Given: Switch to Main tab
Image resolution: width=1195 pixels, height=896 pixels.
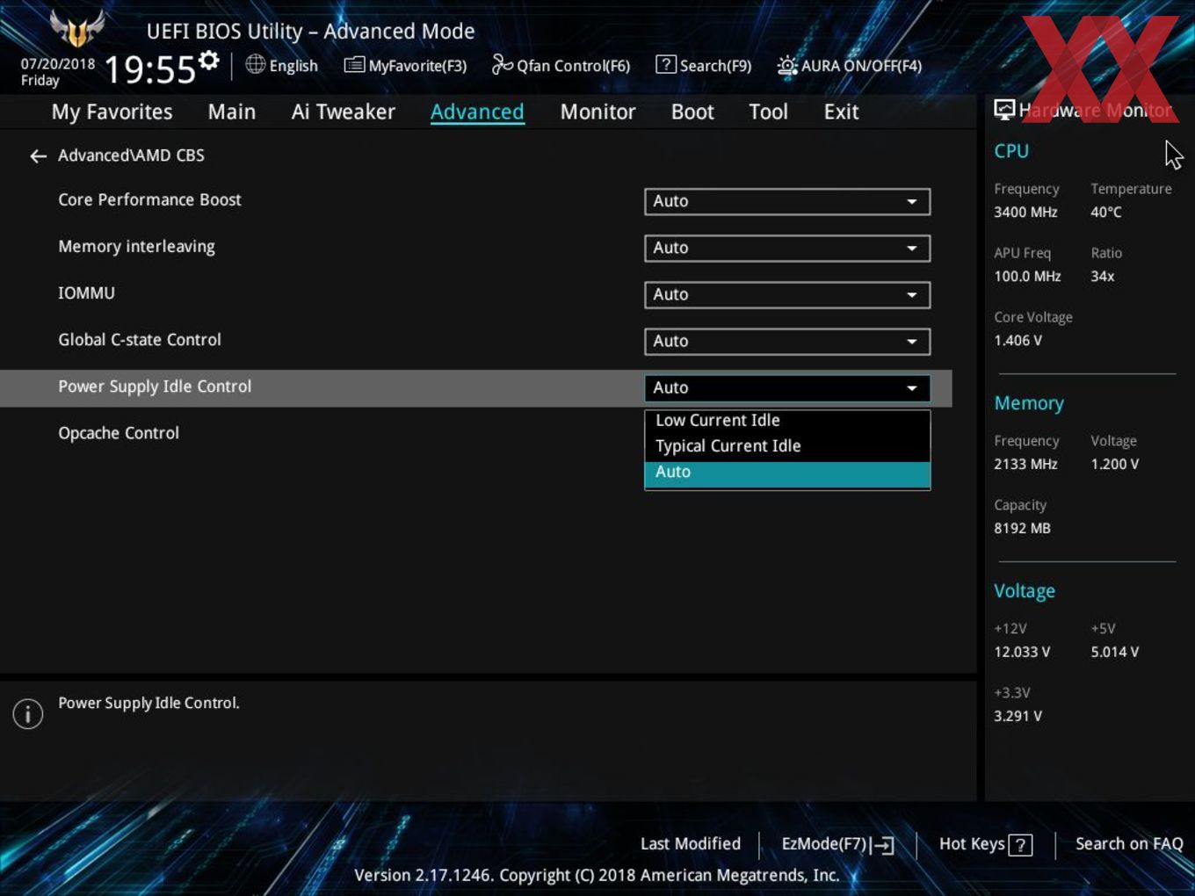Looking at the screenshot, I should coord(232,112).
